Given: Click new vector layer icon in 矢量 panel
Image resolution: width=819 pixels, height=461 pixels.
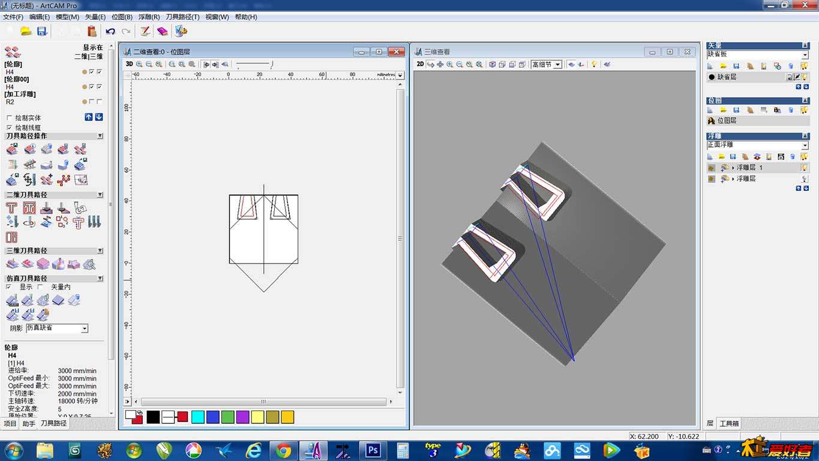Looking at the screenshot, I should pyautogui.click(x=710, y=66).
